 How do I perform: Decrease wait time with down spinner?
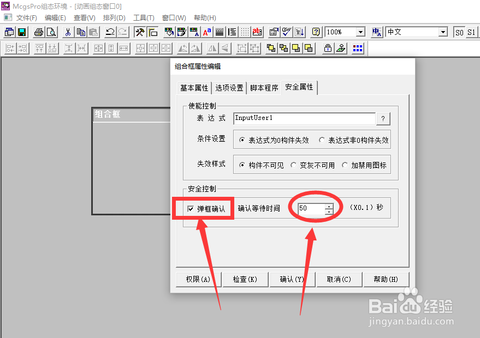pyautogui.click(x=329, y=211)
